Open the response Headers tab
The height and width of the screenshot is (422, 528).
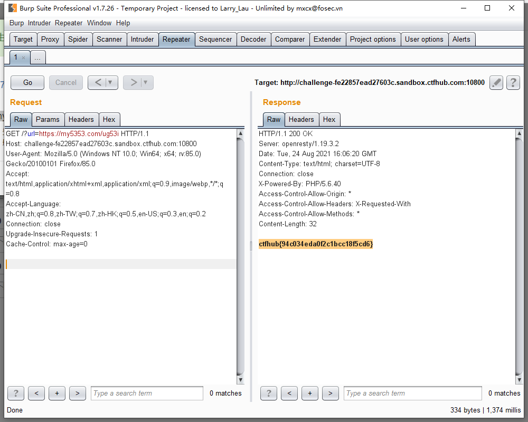coord(301,119)
